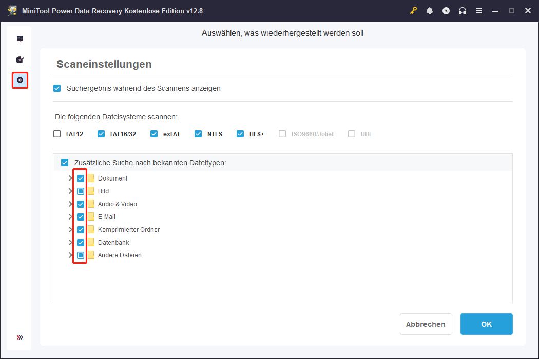Uncheck the FAT16/32 checkbox
This screenshot has height=359, width=539.
[x=101, y=134]
